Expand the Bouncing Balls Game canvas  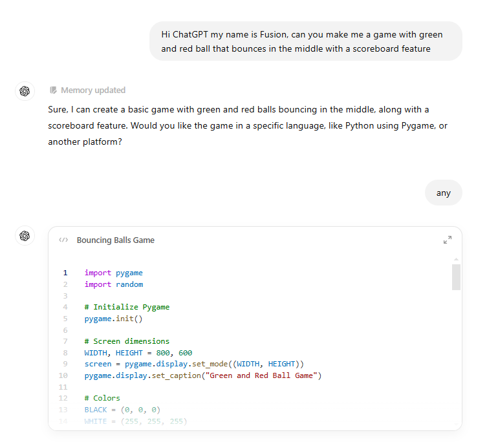448,240
